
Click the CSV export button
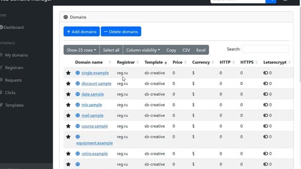[x=186, y=50]
